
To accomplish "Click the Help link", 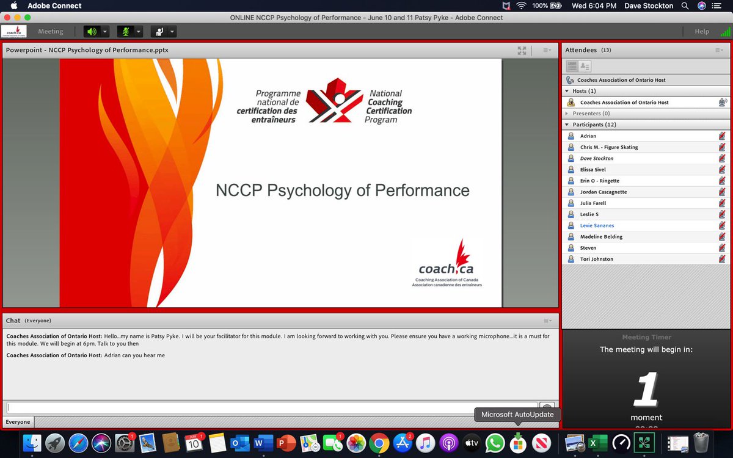I will click(702, 31).
